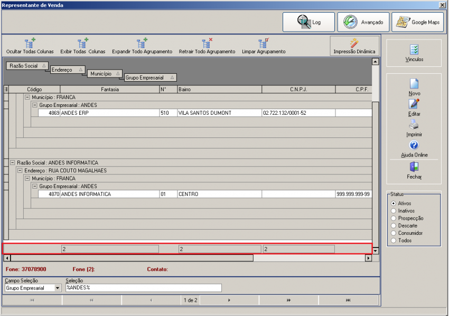Viewport: 449px width, 316px height.
Task: Open the Campo Seleção dropdown
Action: [x=58, y=288]
